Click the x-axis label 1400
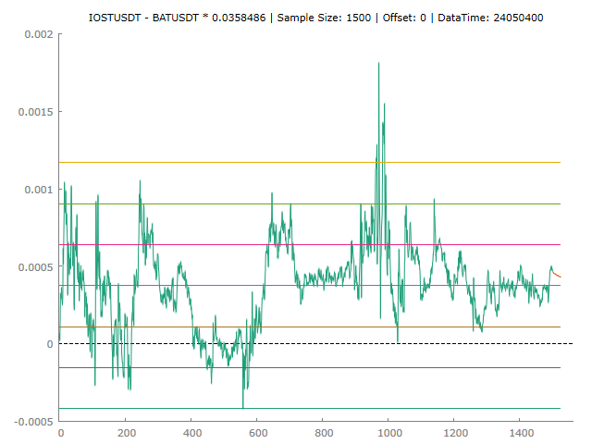Image resolution: width=592 pixels, height=444 pixels. [522, 433]
